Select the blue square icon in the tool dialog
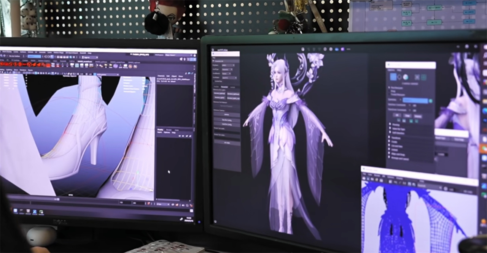 (393, 77)
